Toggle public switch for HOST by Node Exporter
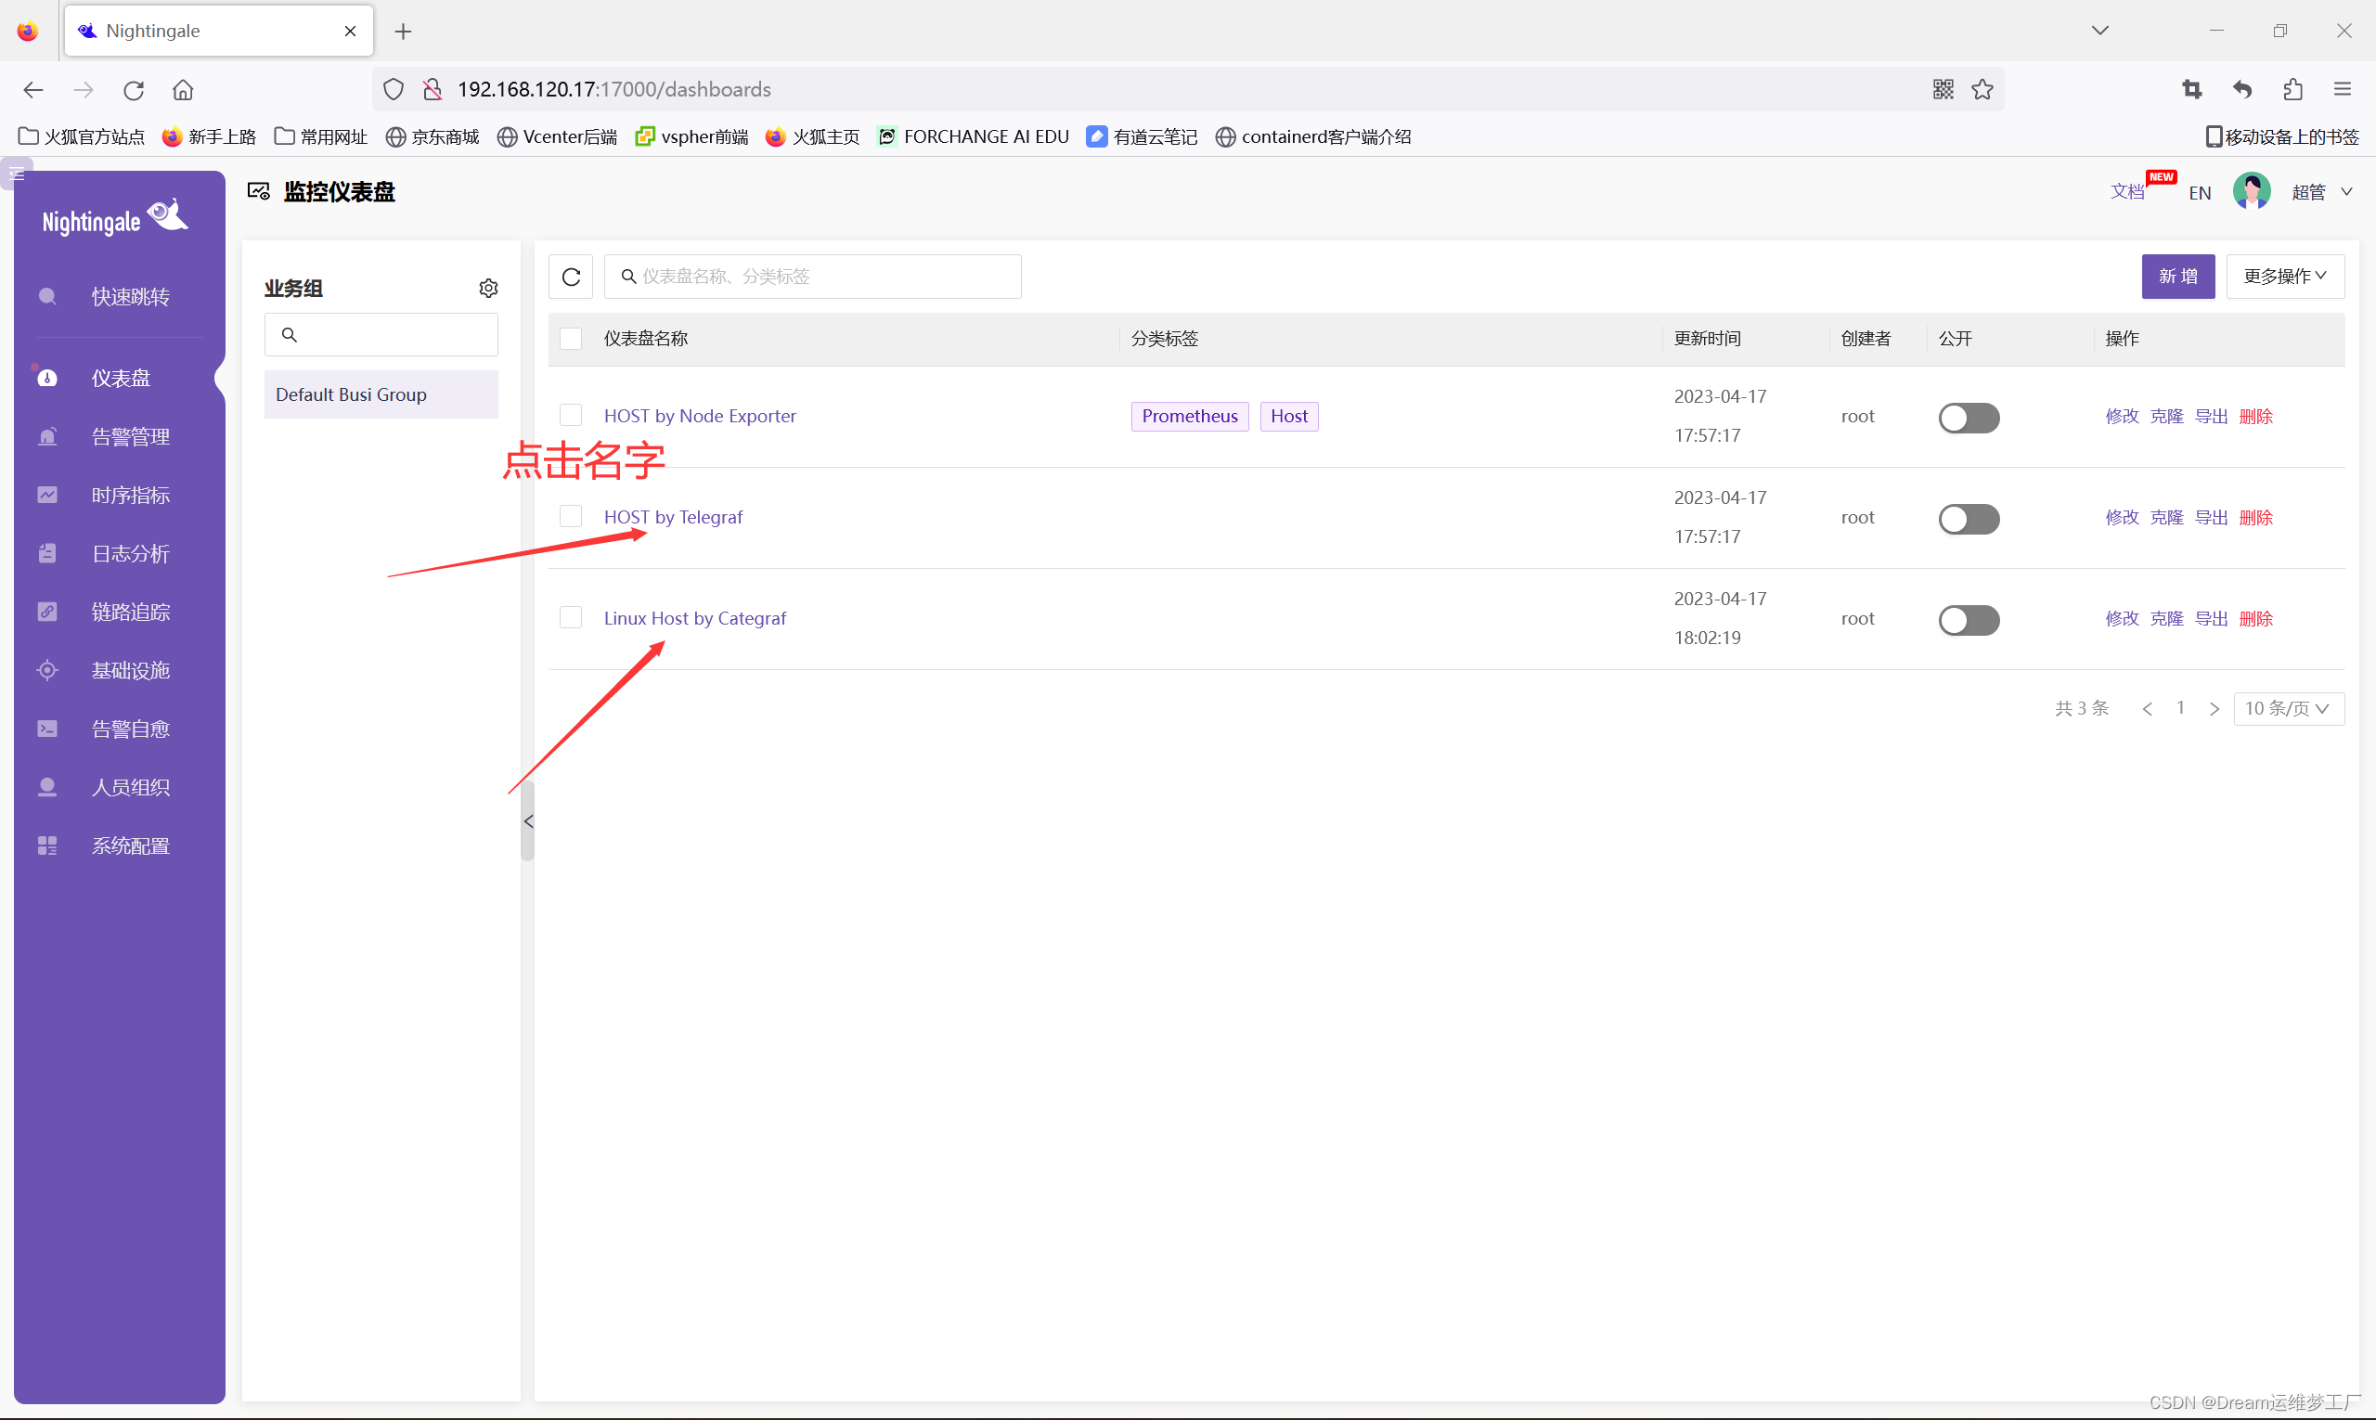Screen dimensions: 2376x1420 pos(1969,418)
